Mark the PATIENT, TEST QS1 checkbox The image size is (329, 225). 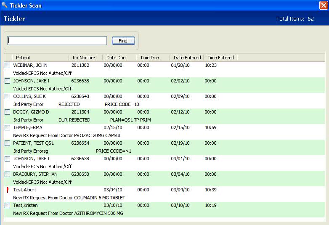pos(8,143)
